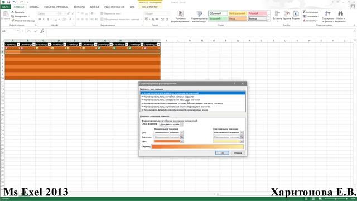This screenshot has width=357, height=201.
Task: Click the Percent Style icon
Action: point(153,20)
